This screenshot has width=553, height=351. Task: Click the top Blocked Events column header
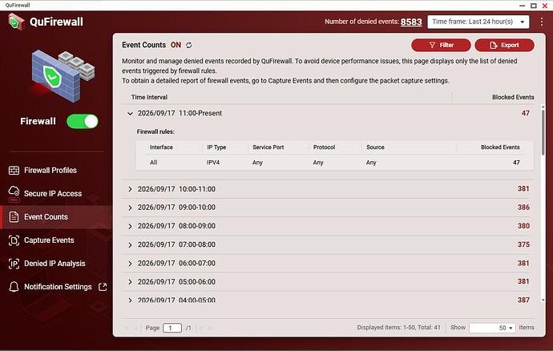(x=513, y=97)
